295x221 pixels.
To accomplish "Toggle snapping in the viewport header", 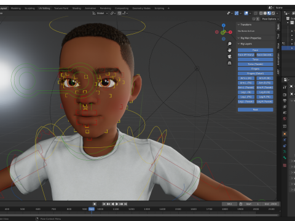I will (119, 14).
